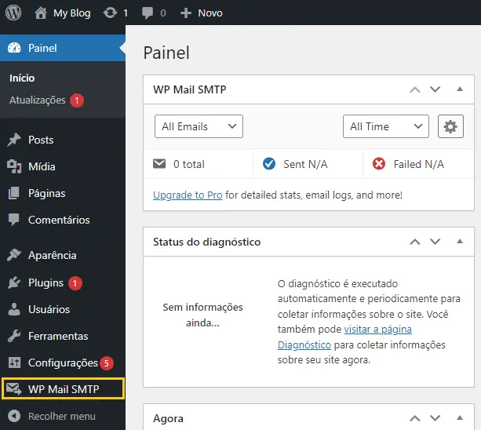
Task: Open the comments bubble in admin bar
Action: click(148, 13)
